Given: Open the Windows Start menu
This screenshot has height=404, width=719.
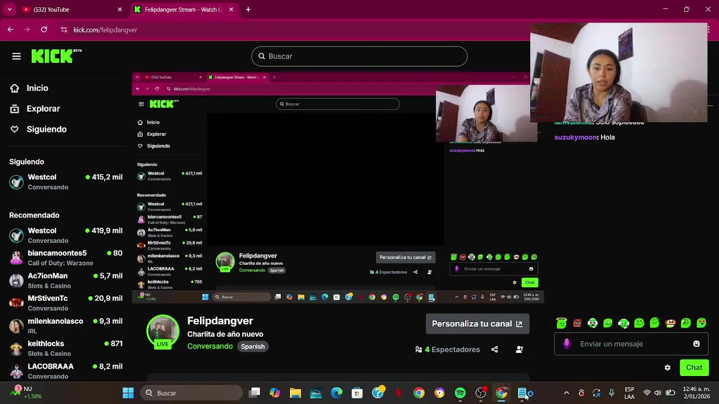Looking at the screenshot, I should click(x=128, y=393).
